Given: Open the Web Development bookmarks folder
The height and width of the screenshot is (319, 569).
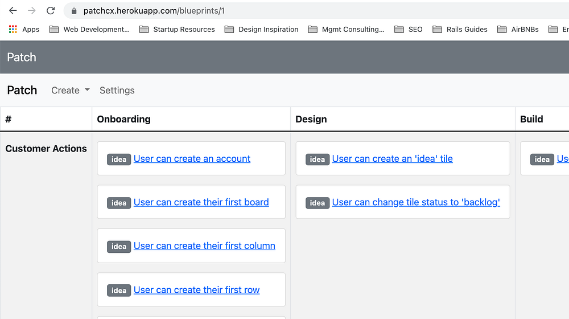Looking at the screenshot, I should pos(89,29).
